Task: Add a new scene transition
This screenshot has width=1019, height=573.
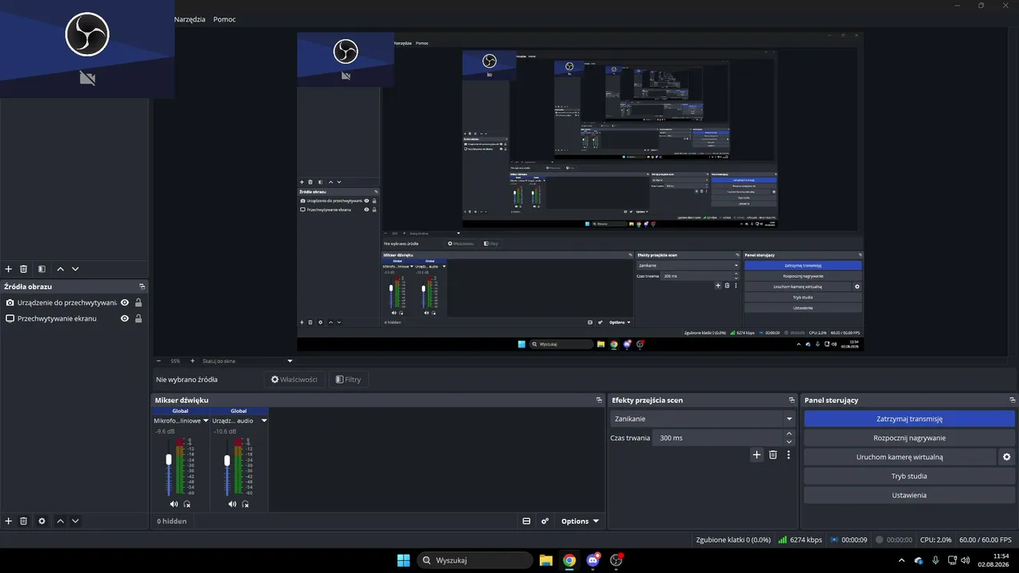Action: pos(756,454)
